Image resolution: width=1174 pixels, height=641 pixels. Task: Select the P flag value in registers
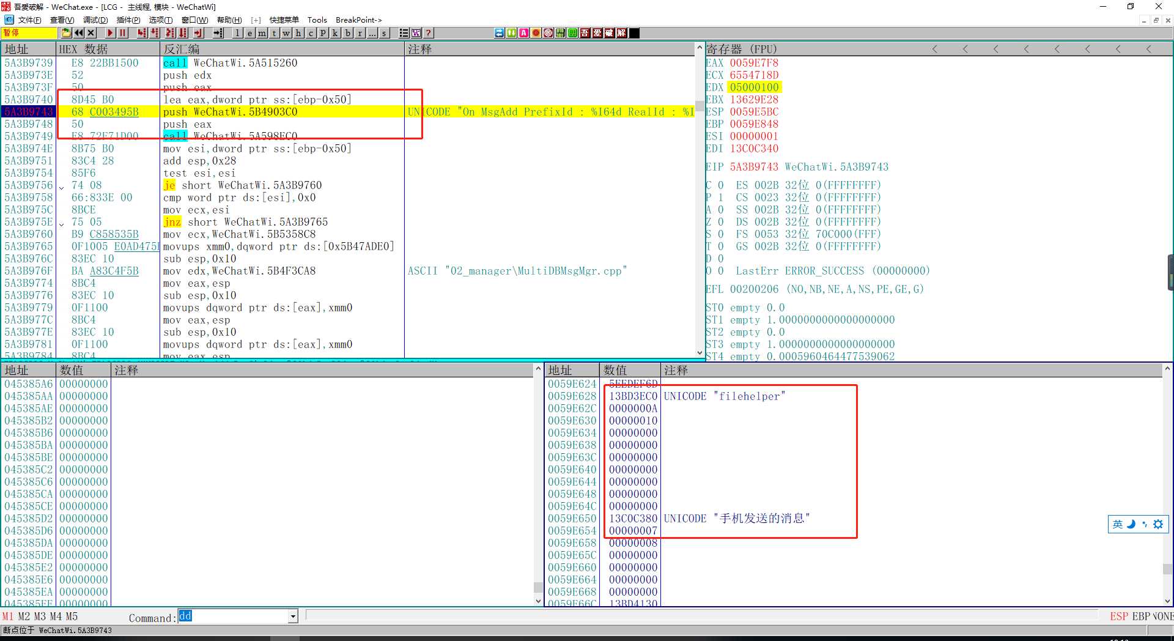(720, 198)
